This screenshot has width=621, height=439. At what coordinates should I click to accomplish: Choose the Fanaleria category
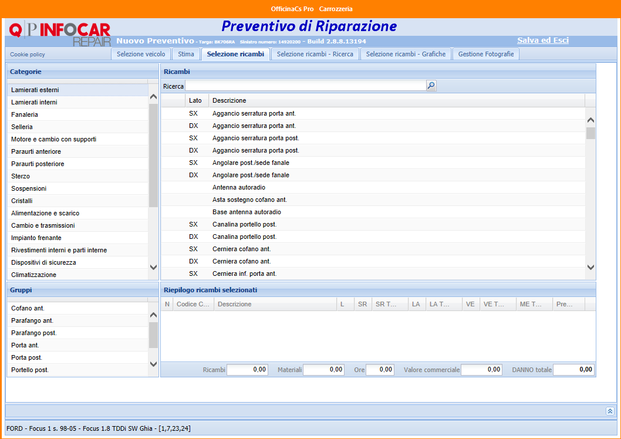[x=77, y=114]
